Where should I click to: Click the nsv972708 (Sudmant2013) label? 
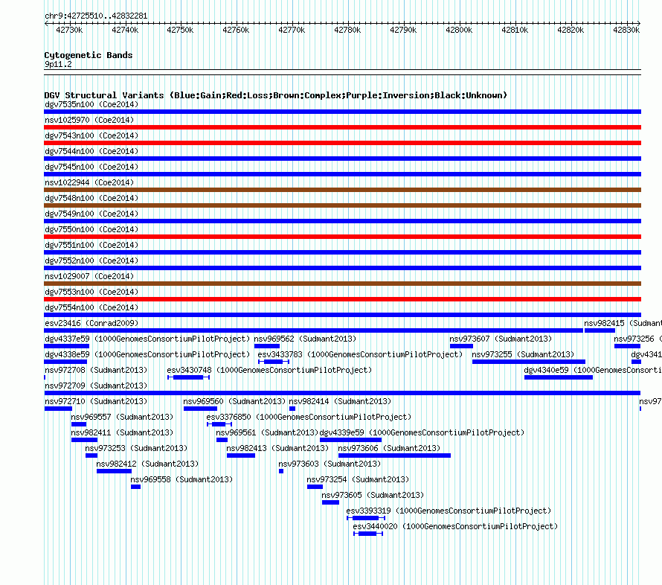coord(96,370)
